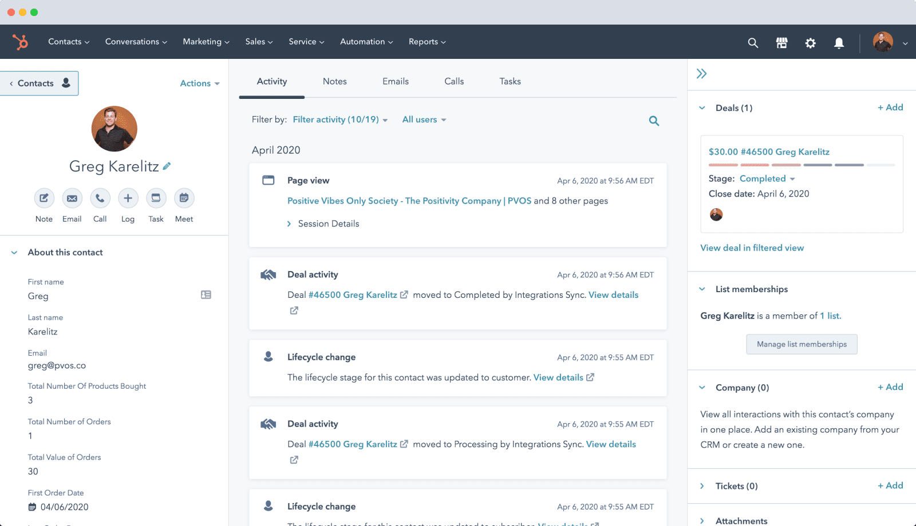Screen dimensions: 916x526
Task: Switch to the Notes tab
Action: 334,81
